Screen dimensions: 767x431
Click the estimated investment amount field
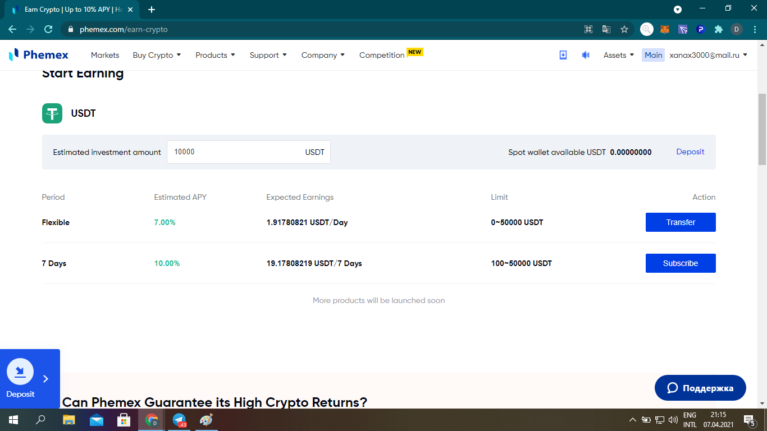249,152
